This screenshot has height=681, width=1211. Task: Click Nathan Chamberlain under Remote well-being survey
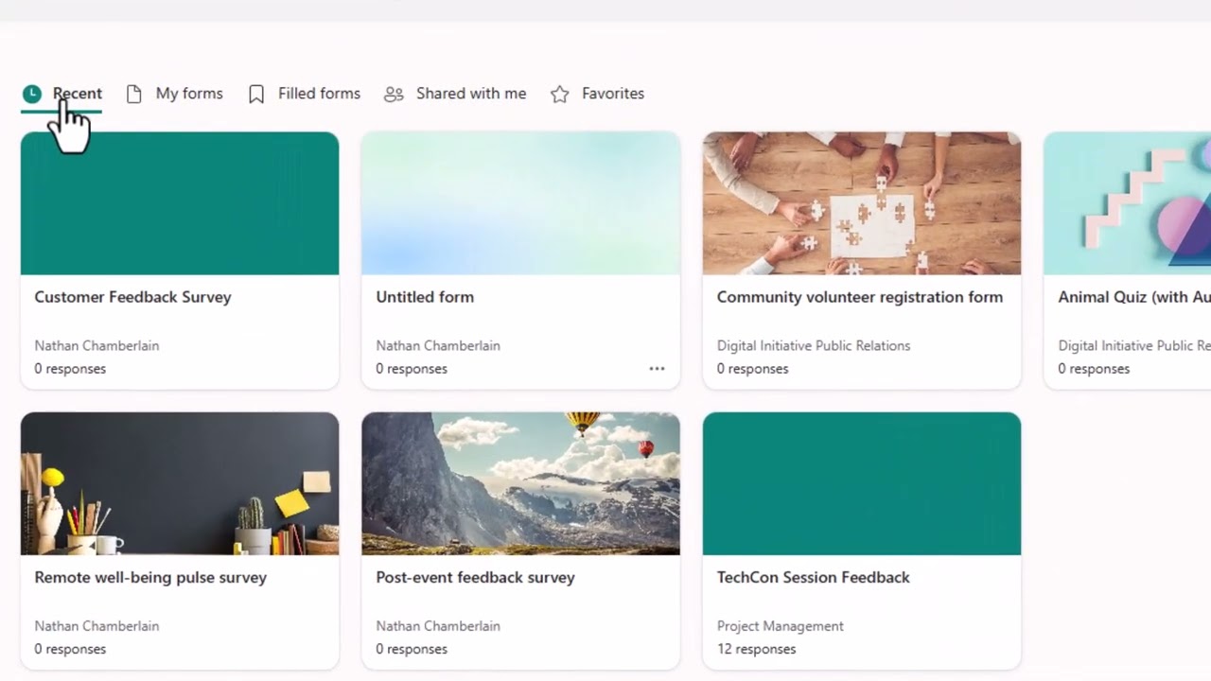(x=97, y=626)
